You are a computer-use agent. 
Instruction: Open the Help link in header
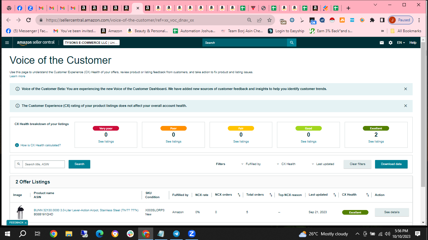point(413,42)
